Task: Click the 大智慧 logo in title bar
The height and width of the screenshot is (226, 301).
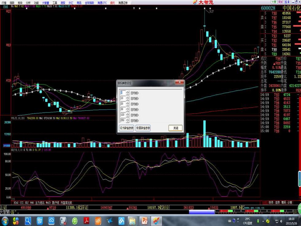Action: [203, 2]
